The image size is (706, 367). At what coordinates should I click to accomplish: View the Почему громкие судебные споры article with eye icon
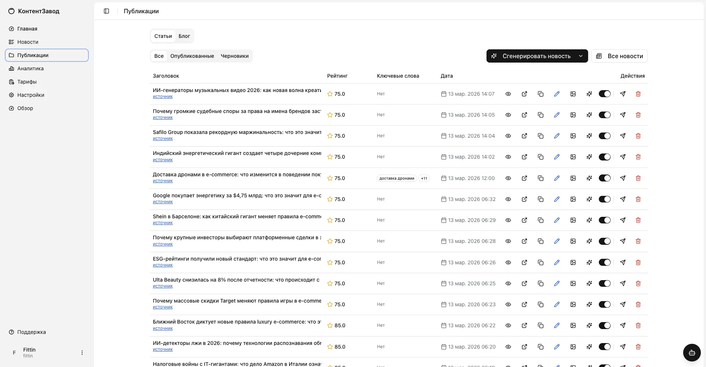tap(508, 115)
